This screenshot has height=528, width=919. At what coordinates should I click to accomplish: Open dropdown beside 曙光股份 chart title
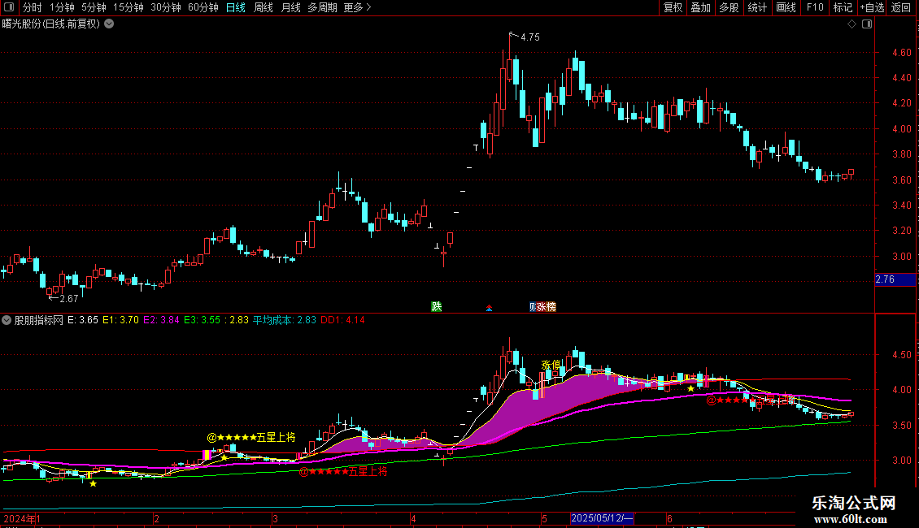tap(109, 24)
